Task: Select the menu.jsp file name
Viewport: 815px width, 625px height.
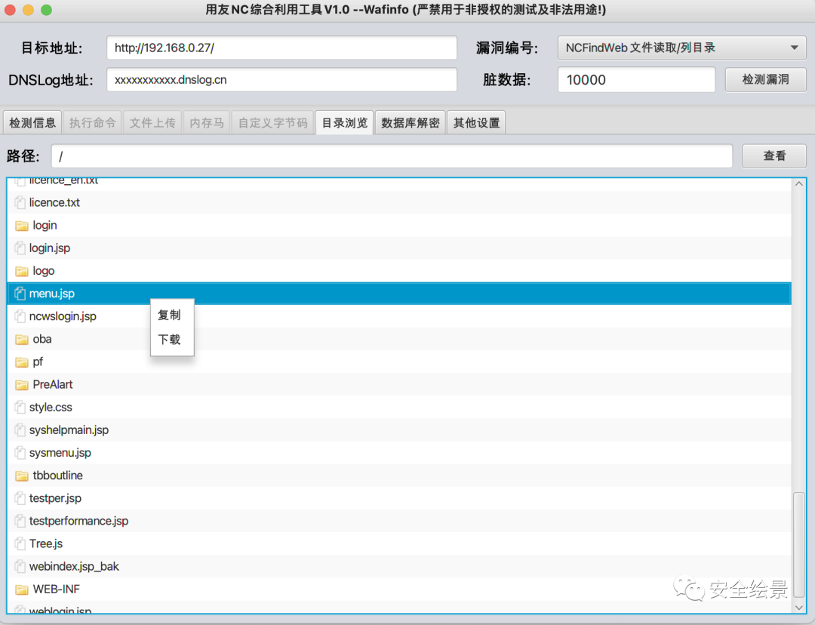Action: pos(52,294)
